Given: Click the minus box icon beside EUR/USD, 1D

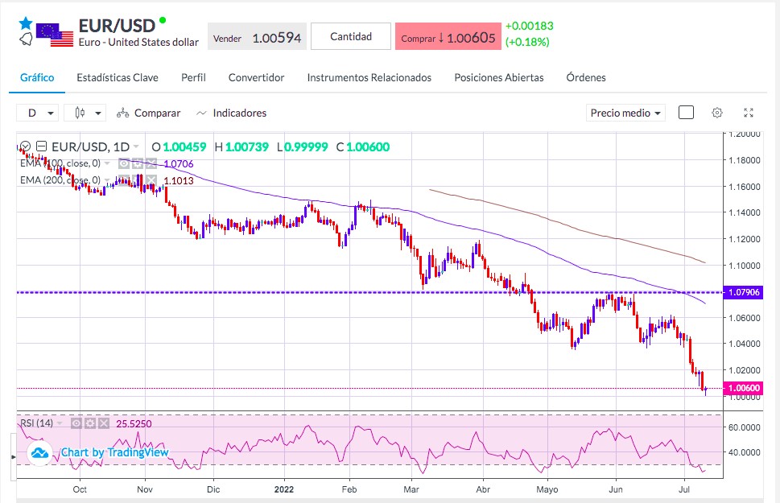Looking at the screenshot, I should (x=42, y=146).
